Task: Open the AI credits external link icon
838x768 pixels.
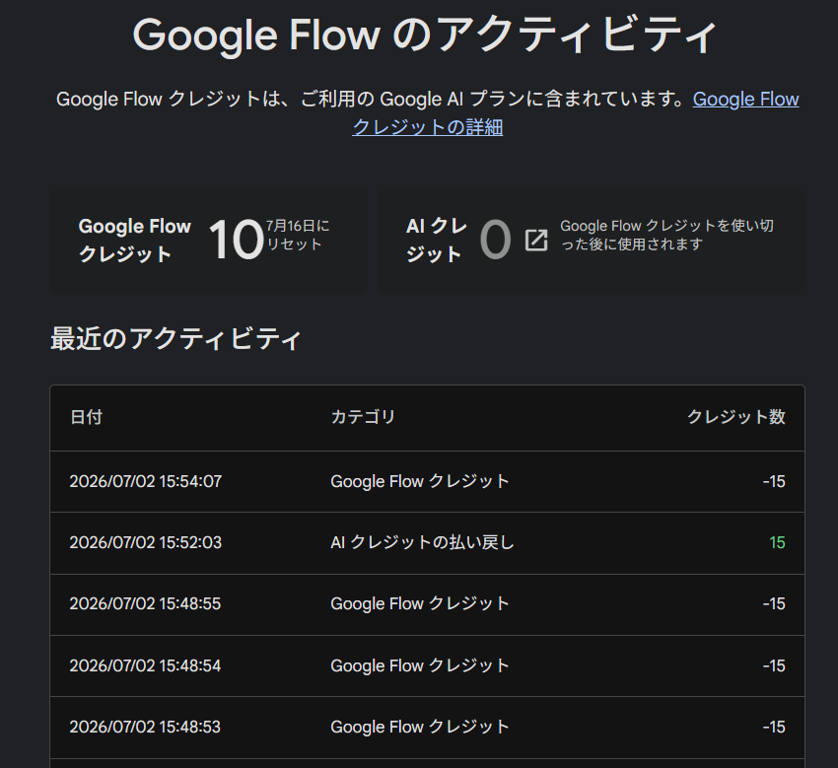Action: (536, 240)
